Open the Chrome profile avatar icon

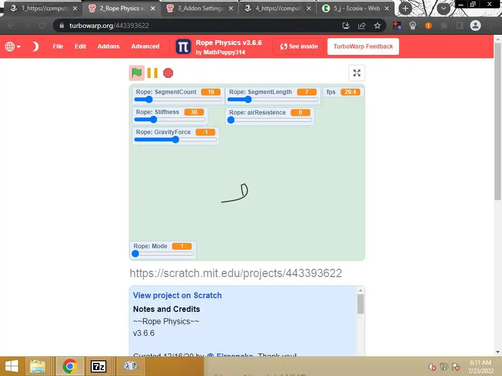tap(476, 25)
